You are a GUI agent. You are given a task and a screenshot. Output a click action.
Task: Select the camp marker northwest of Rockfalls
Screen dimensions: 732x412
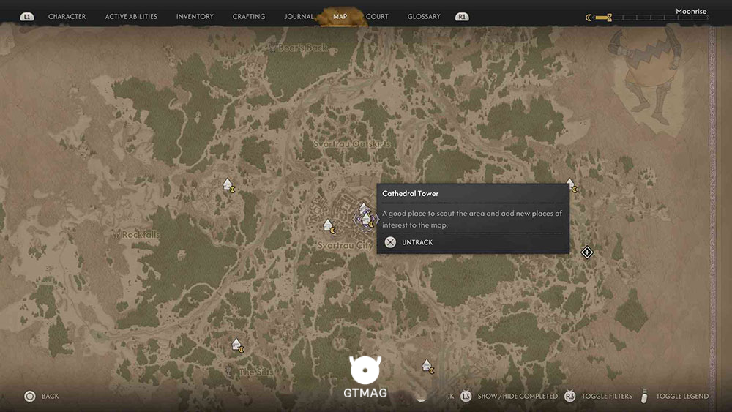(x=228, y=185)
